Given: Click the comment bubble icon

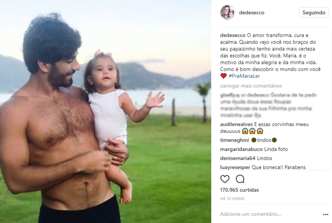Looking at the screenshot, I should click(x=240, y=179).
